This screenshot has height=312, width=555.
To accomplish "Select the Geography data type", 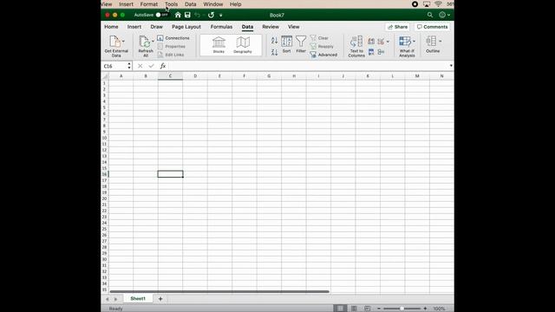I will pos(243,45).
